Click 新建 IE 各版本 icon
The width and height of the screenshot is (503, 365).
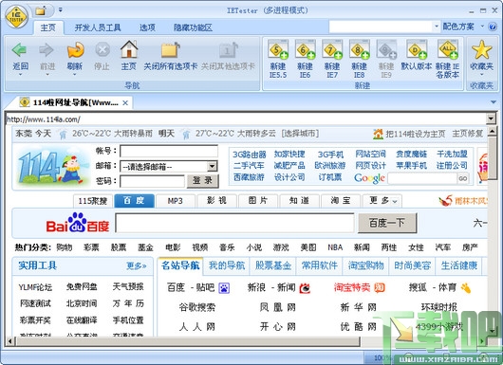448,49
